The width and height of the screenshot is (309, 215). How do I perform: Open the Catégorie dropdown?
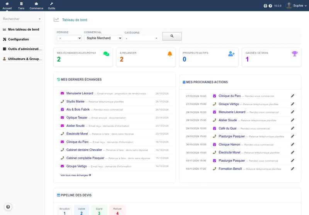[x=141, y=38]
